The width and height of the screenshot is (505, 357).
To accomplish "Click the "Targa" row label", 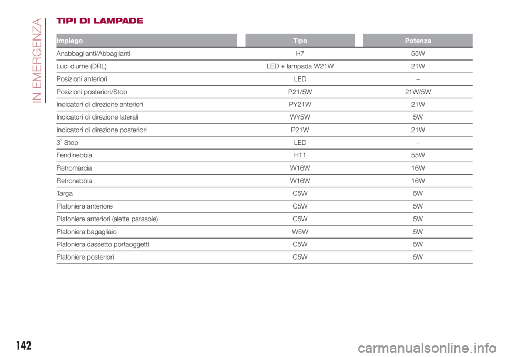I will 64,193.
